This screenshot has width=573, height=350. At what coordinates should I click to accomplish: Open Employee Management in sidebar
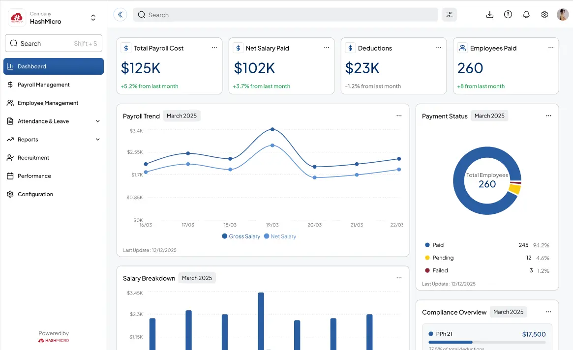click(48, 103)
